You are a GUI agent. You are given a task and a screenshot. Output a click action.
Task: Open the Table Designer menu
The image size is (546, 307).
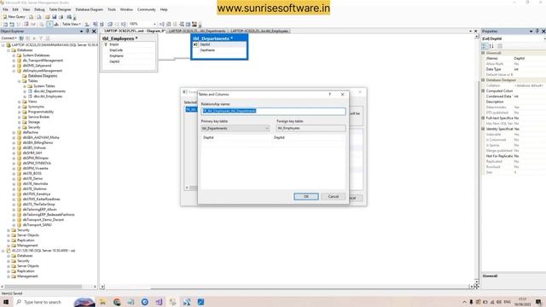pyautogui.click(x=60, y=9)
